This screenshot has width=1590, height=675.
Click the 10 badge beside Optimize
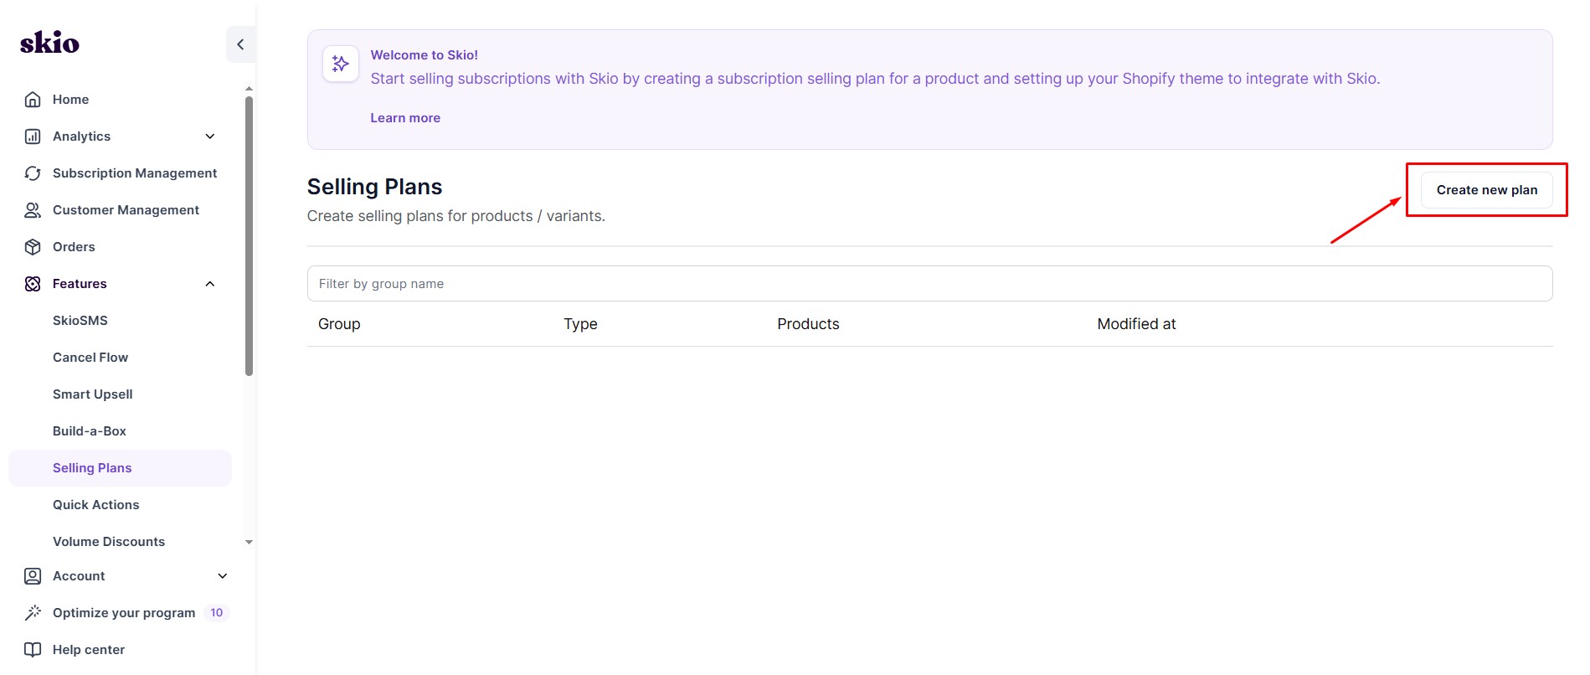[x=217, y=613]
